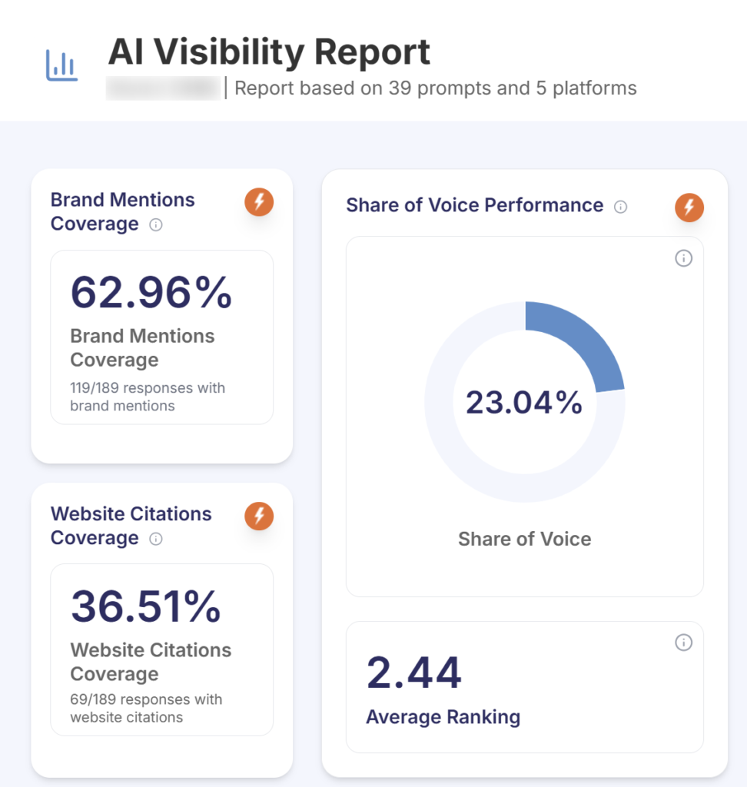Click the info icon inside the donut chart card
The width and height of the screenshot is (747, 787).
pos(683,259)
